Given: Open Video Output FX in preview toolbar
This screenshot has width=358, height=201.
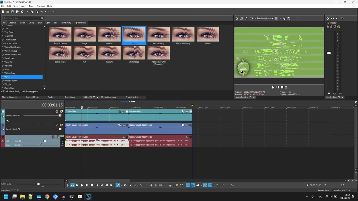Looking at the screenshot, I should coord(246,18).
